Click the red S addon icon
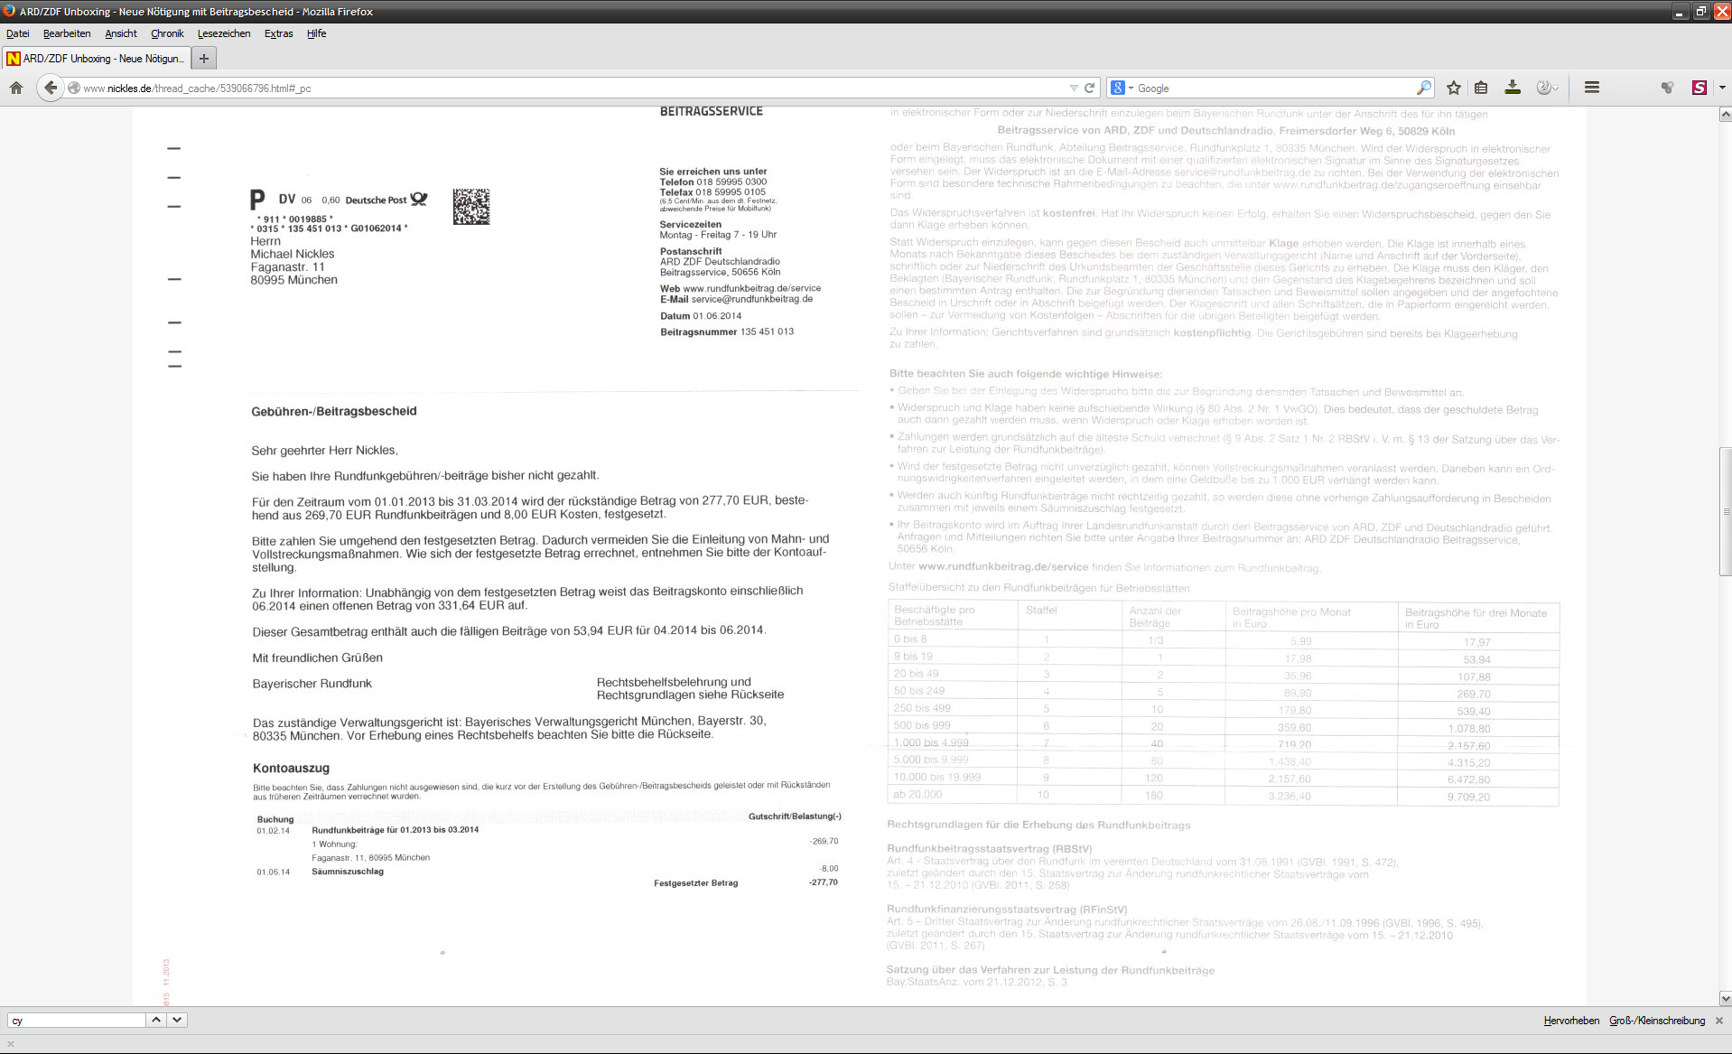The height and width of the screenshot is (1054, 1732). coord(1699,88)
